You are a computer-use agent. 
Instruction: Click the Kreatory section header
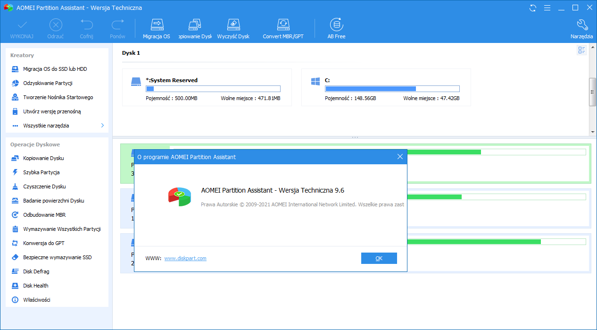[22, 55]
